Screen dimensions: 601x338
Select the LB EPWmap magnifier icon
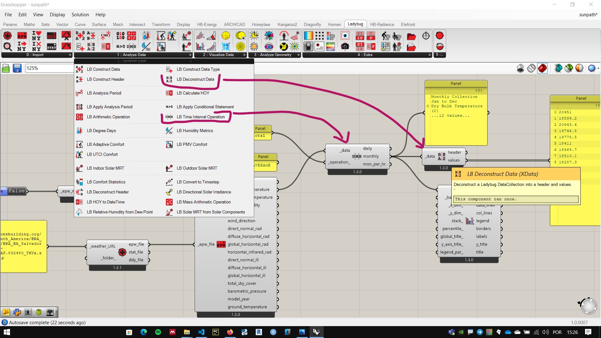8,47
